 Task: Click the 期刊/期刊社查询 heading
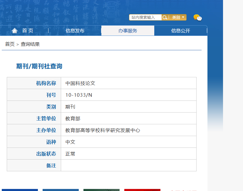coord(39,66)
